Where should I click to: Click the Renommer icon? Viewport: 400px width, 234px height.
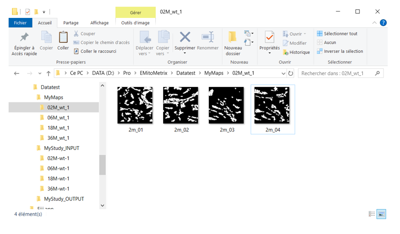coord(208,37)
